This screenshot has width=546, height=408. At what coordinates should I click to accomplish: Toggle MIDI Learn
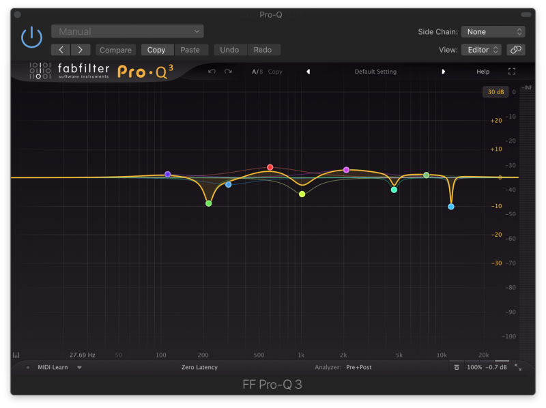[53, 367]
